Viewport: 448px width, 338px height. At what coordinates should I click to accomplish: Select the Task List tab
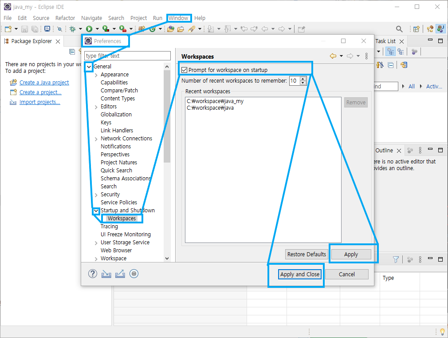[385, 41]
